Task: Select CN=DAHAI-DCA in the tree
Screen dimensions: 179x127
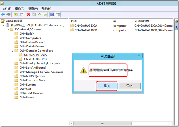Action: [x=35, y=55]
